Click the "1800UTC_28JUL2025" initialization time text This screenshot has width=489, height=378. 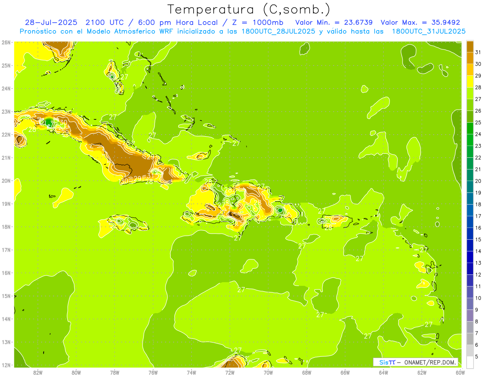pyautogui.click(x=278, y=31)
